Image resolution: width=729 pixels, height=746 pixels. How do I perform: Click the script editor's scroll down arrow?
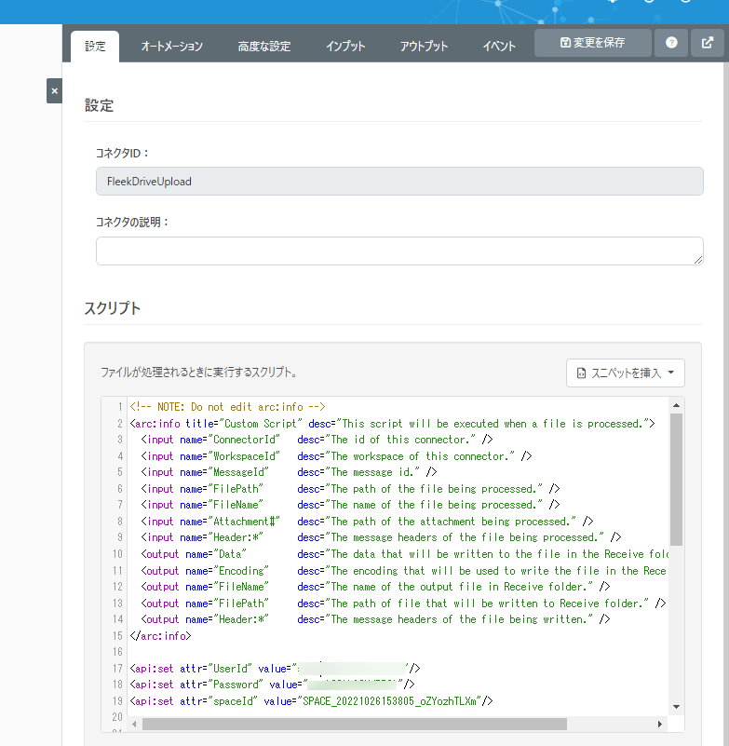677,708
